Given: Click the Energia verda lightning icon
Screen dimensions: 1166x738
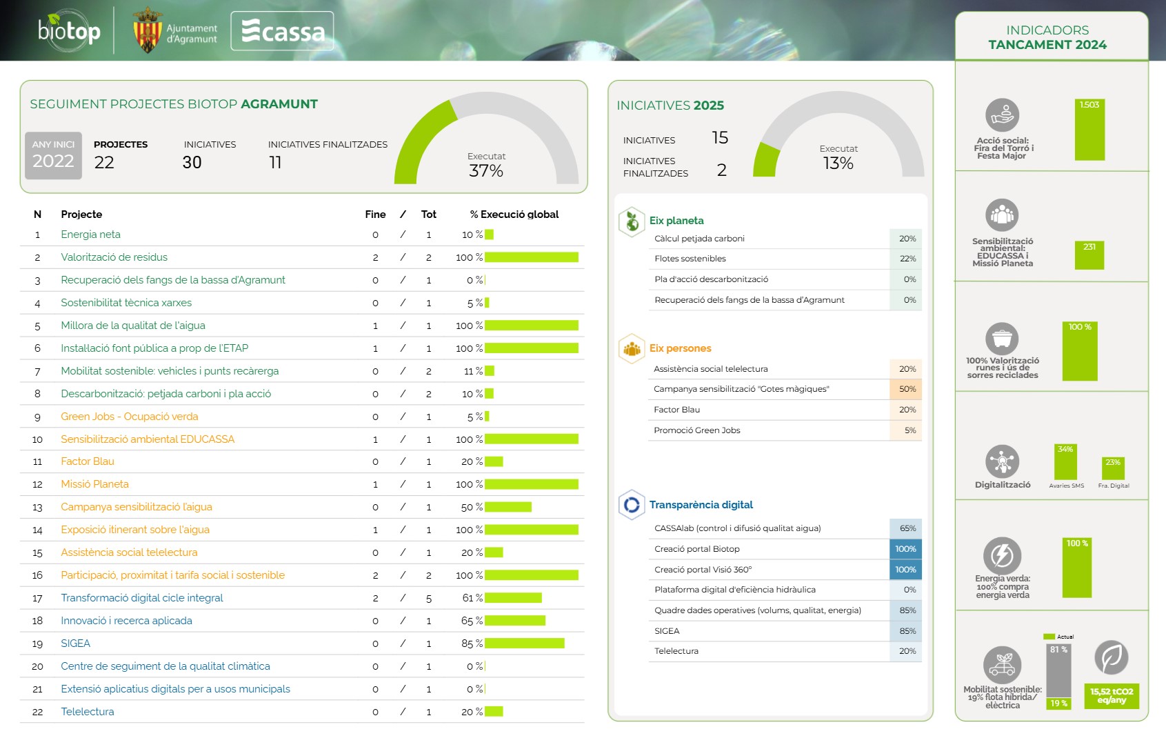Looking at the screenshot, I should (x=1002, y=555).
